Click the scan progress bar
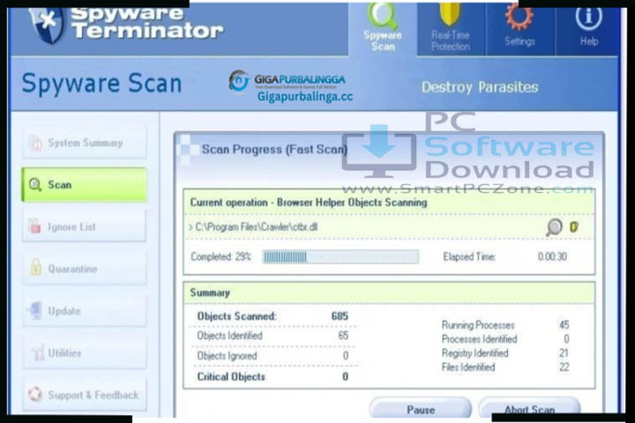This screenshot has height=423, width=635. [340, 256]
